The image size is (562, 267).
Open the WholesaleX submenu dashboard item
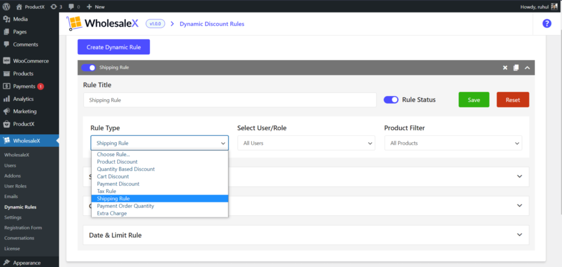pos(16,155)
